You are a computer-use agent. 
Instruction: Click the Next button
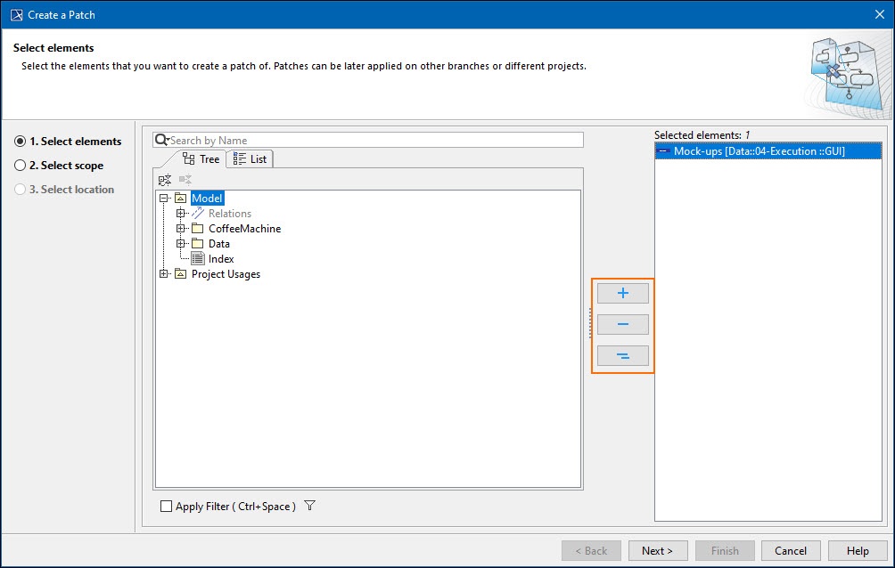point(657,550)
